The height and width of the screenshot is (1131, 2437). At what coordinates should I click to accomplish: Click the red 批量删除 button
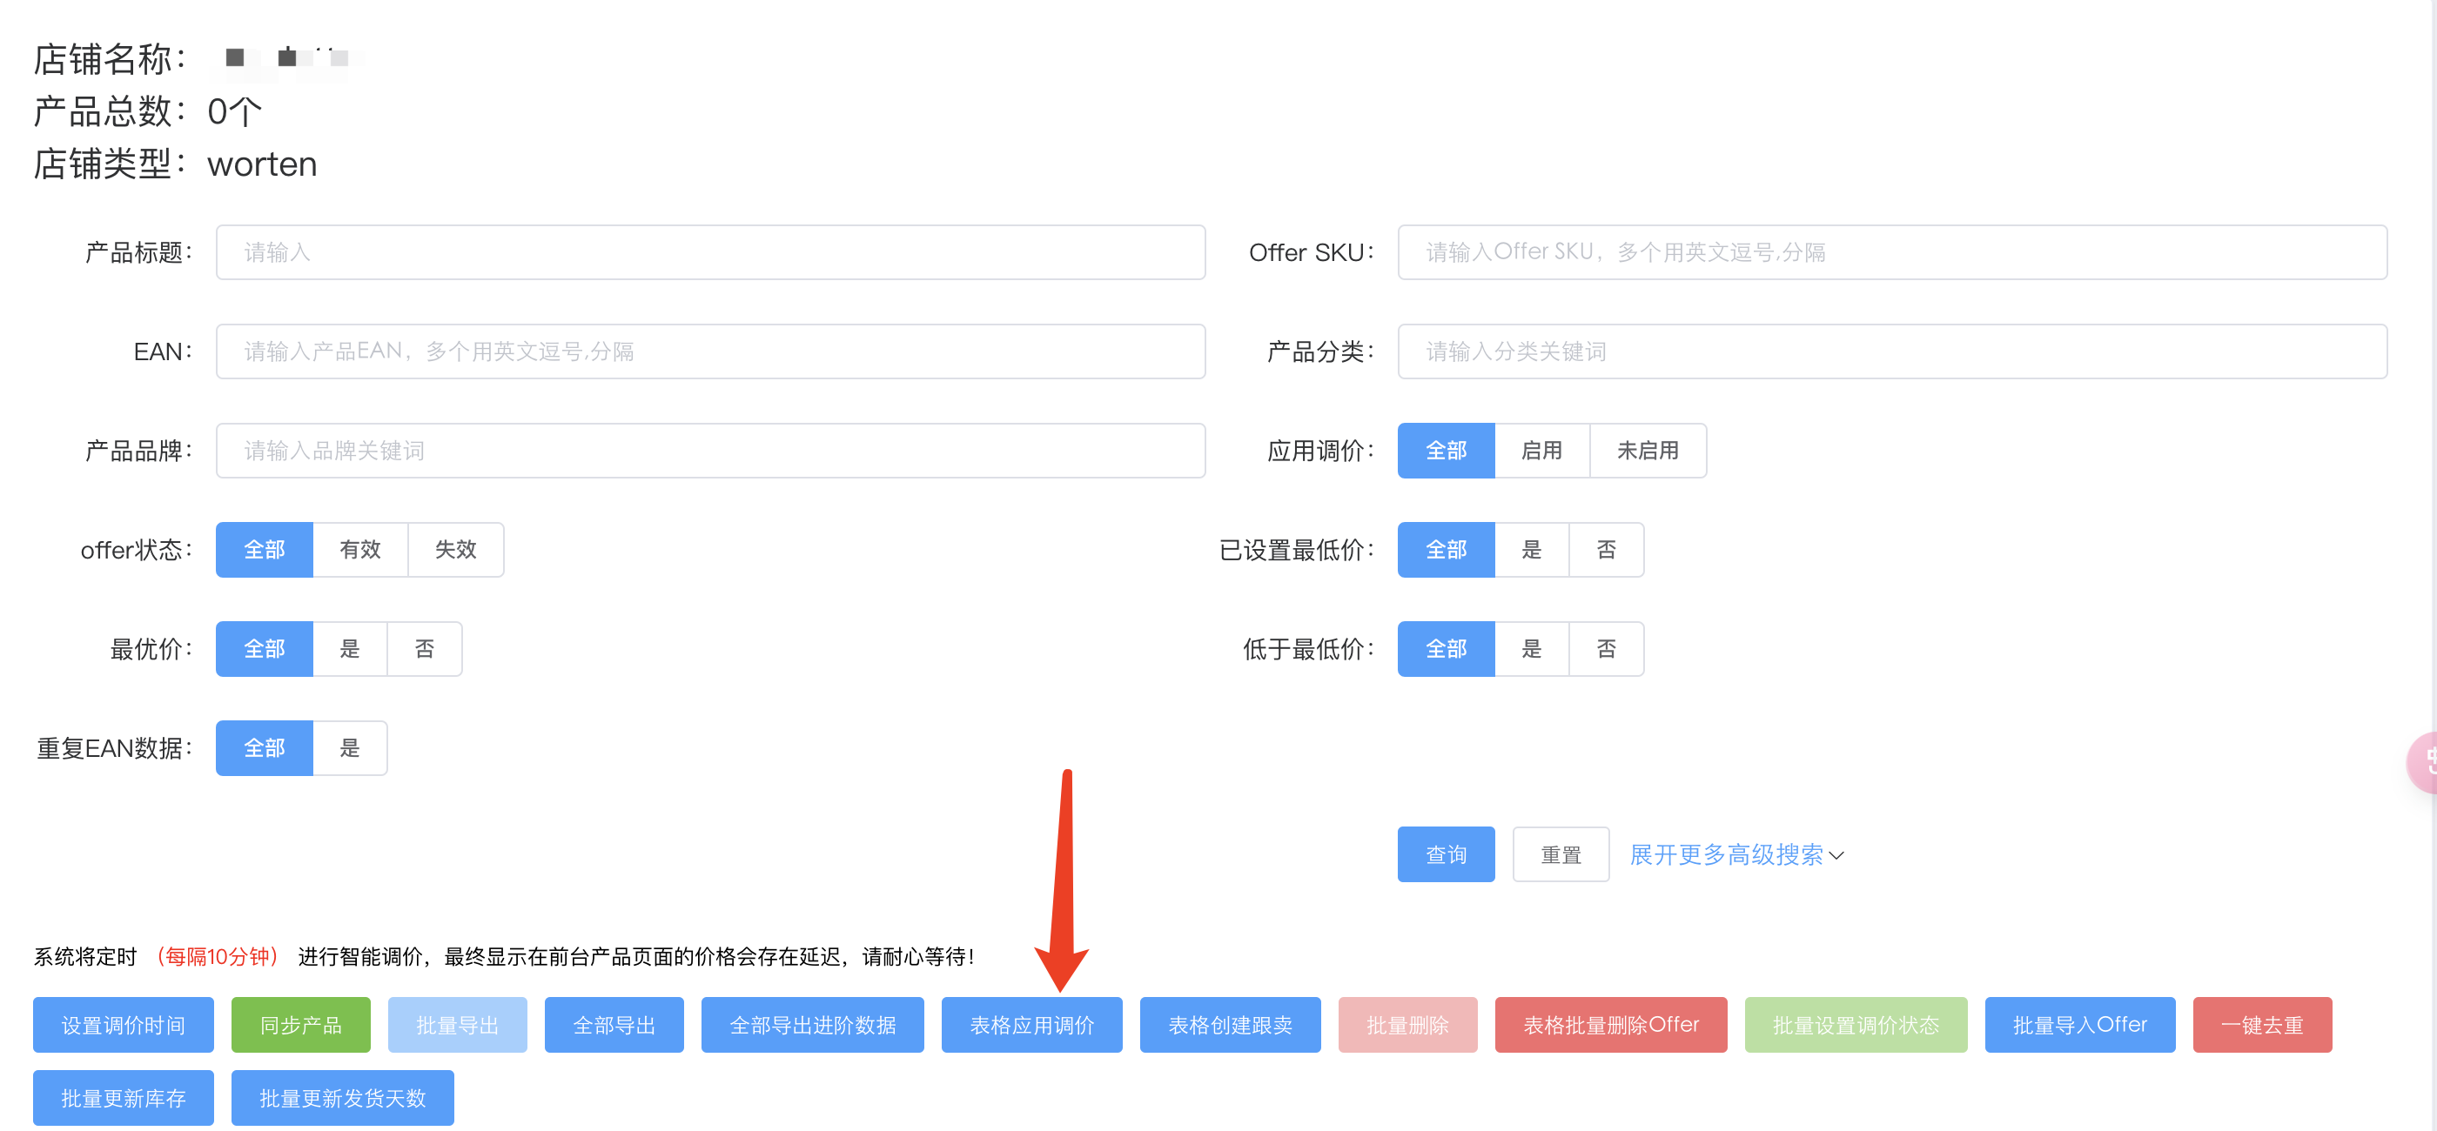[1406, 1024]
